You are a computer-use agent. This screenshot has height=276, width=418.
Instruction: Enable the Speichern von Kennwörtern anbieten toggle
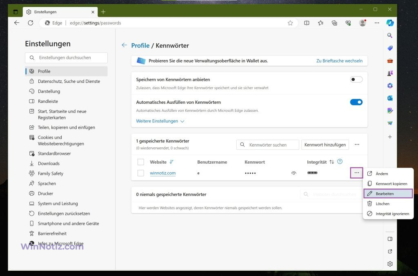[356, 79]
